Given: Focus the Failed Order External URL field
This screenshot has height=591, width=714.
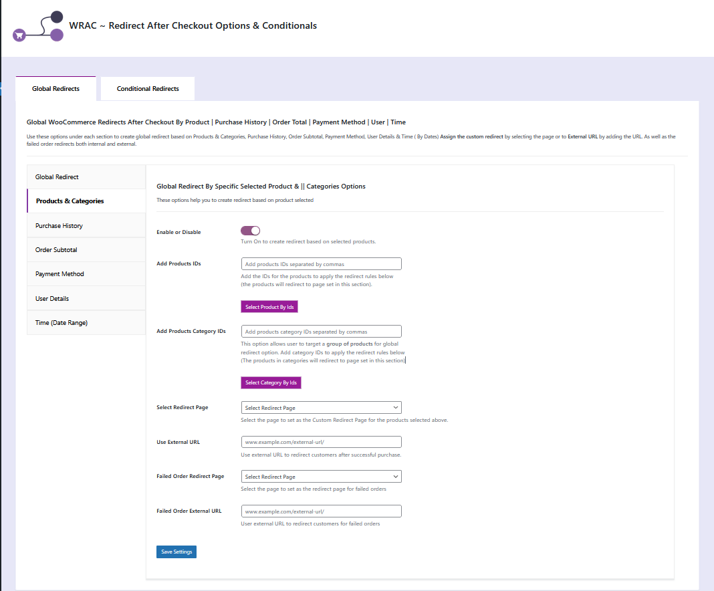Looking at the screenshot, I should coord(321,511).
